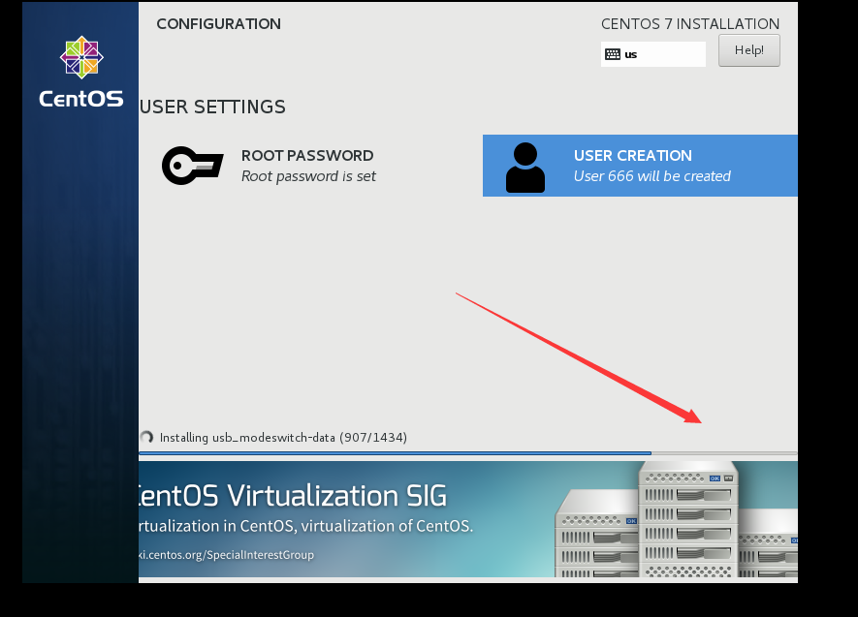
Task: Click the banner subtitle about virtualization in CentOS
Action: pyautogui.click(x=305, y=526)
